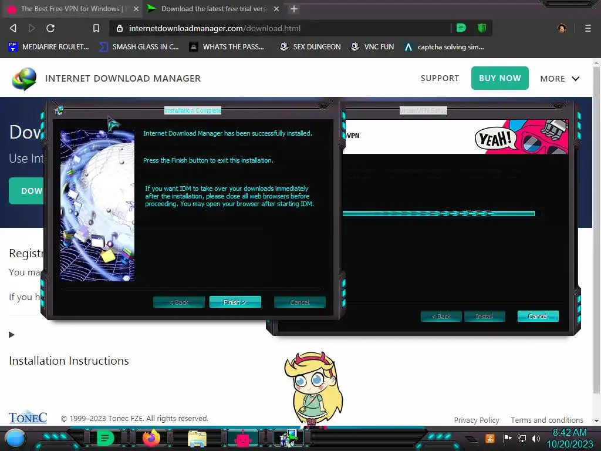Open the SMASH GLASS IN C... bookmark
601x451 pixels.
139,47
